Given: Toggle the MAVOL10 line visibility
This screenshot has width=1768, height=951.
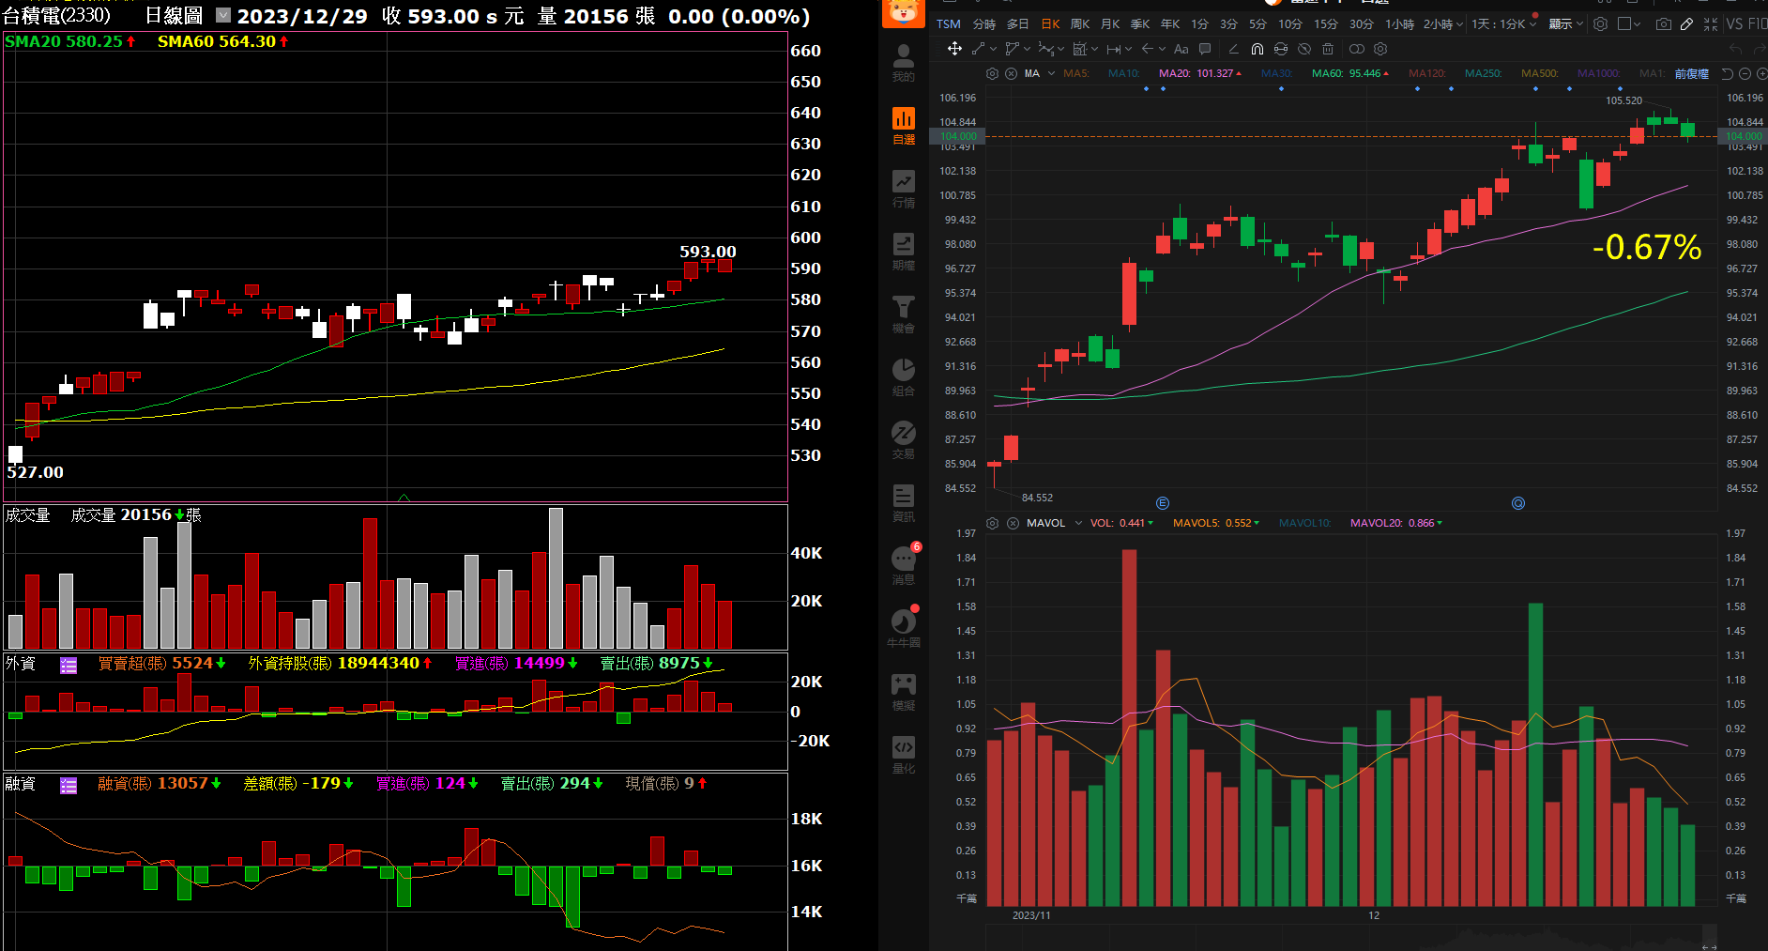Looking at the screenshot, I should click(x=1304, y=523).
